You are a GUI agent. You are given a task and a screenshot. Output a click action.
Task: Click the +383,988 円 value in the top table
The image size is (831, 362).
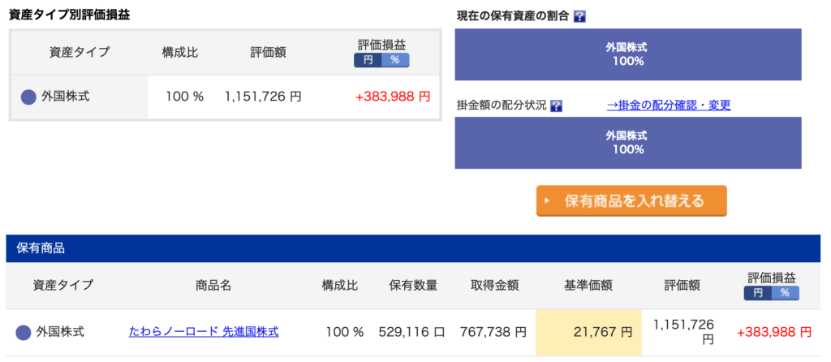pos(393,97)
